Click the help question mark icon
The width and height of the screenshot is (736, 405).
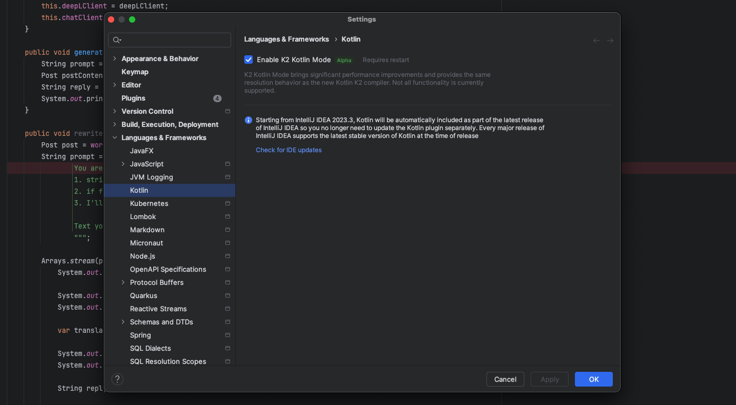click(117, 379)
